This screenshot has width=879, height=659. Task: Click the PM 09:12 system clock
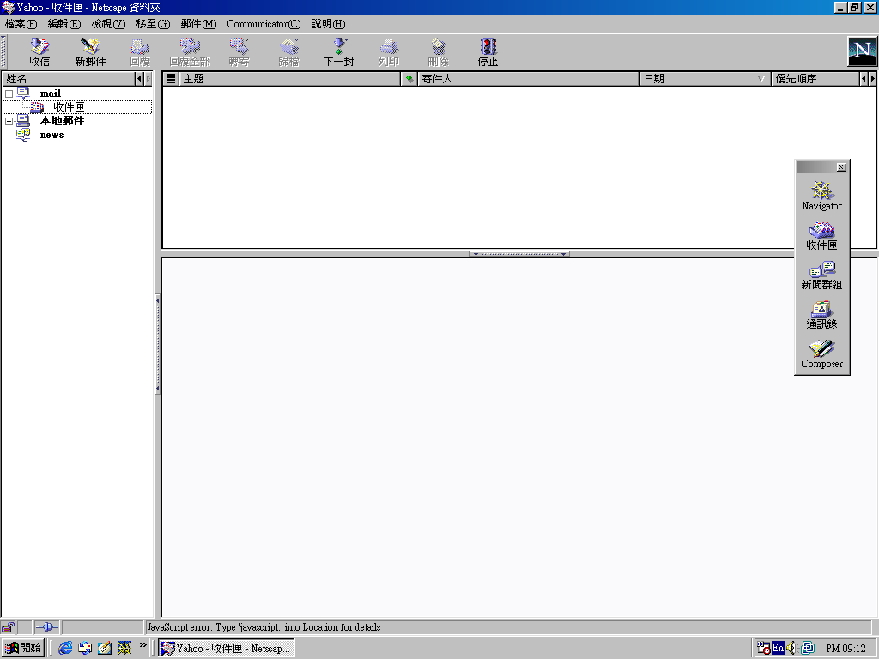coord(846,649)
